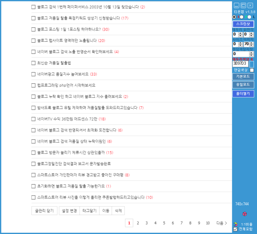Increase the 테두리 border value stepper
This screenshot has height=234, width=257.
click(x=240, y=33)
